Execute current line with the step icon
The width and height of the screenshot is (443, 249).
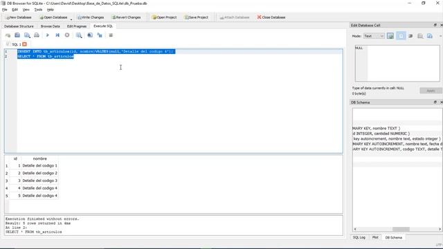tap(57, 35)
